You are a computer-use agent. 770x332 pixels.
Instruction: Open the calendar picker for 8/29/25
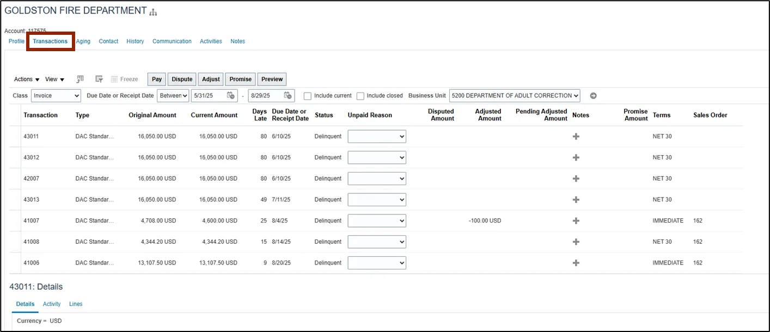(x=288, y=96)
